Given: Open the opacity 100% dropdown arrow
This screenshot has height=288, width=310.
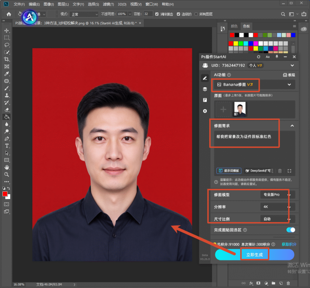Looking at the screenshot, I should pos(130,14).
